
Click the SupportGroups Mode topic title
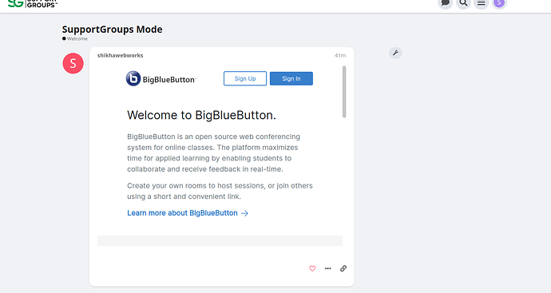tap(112, 30)
